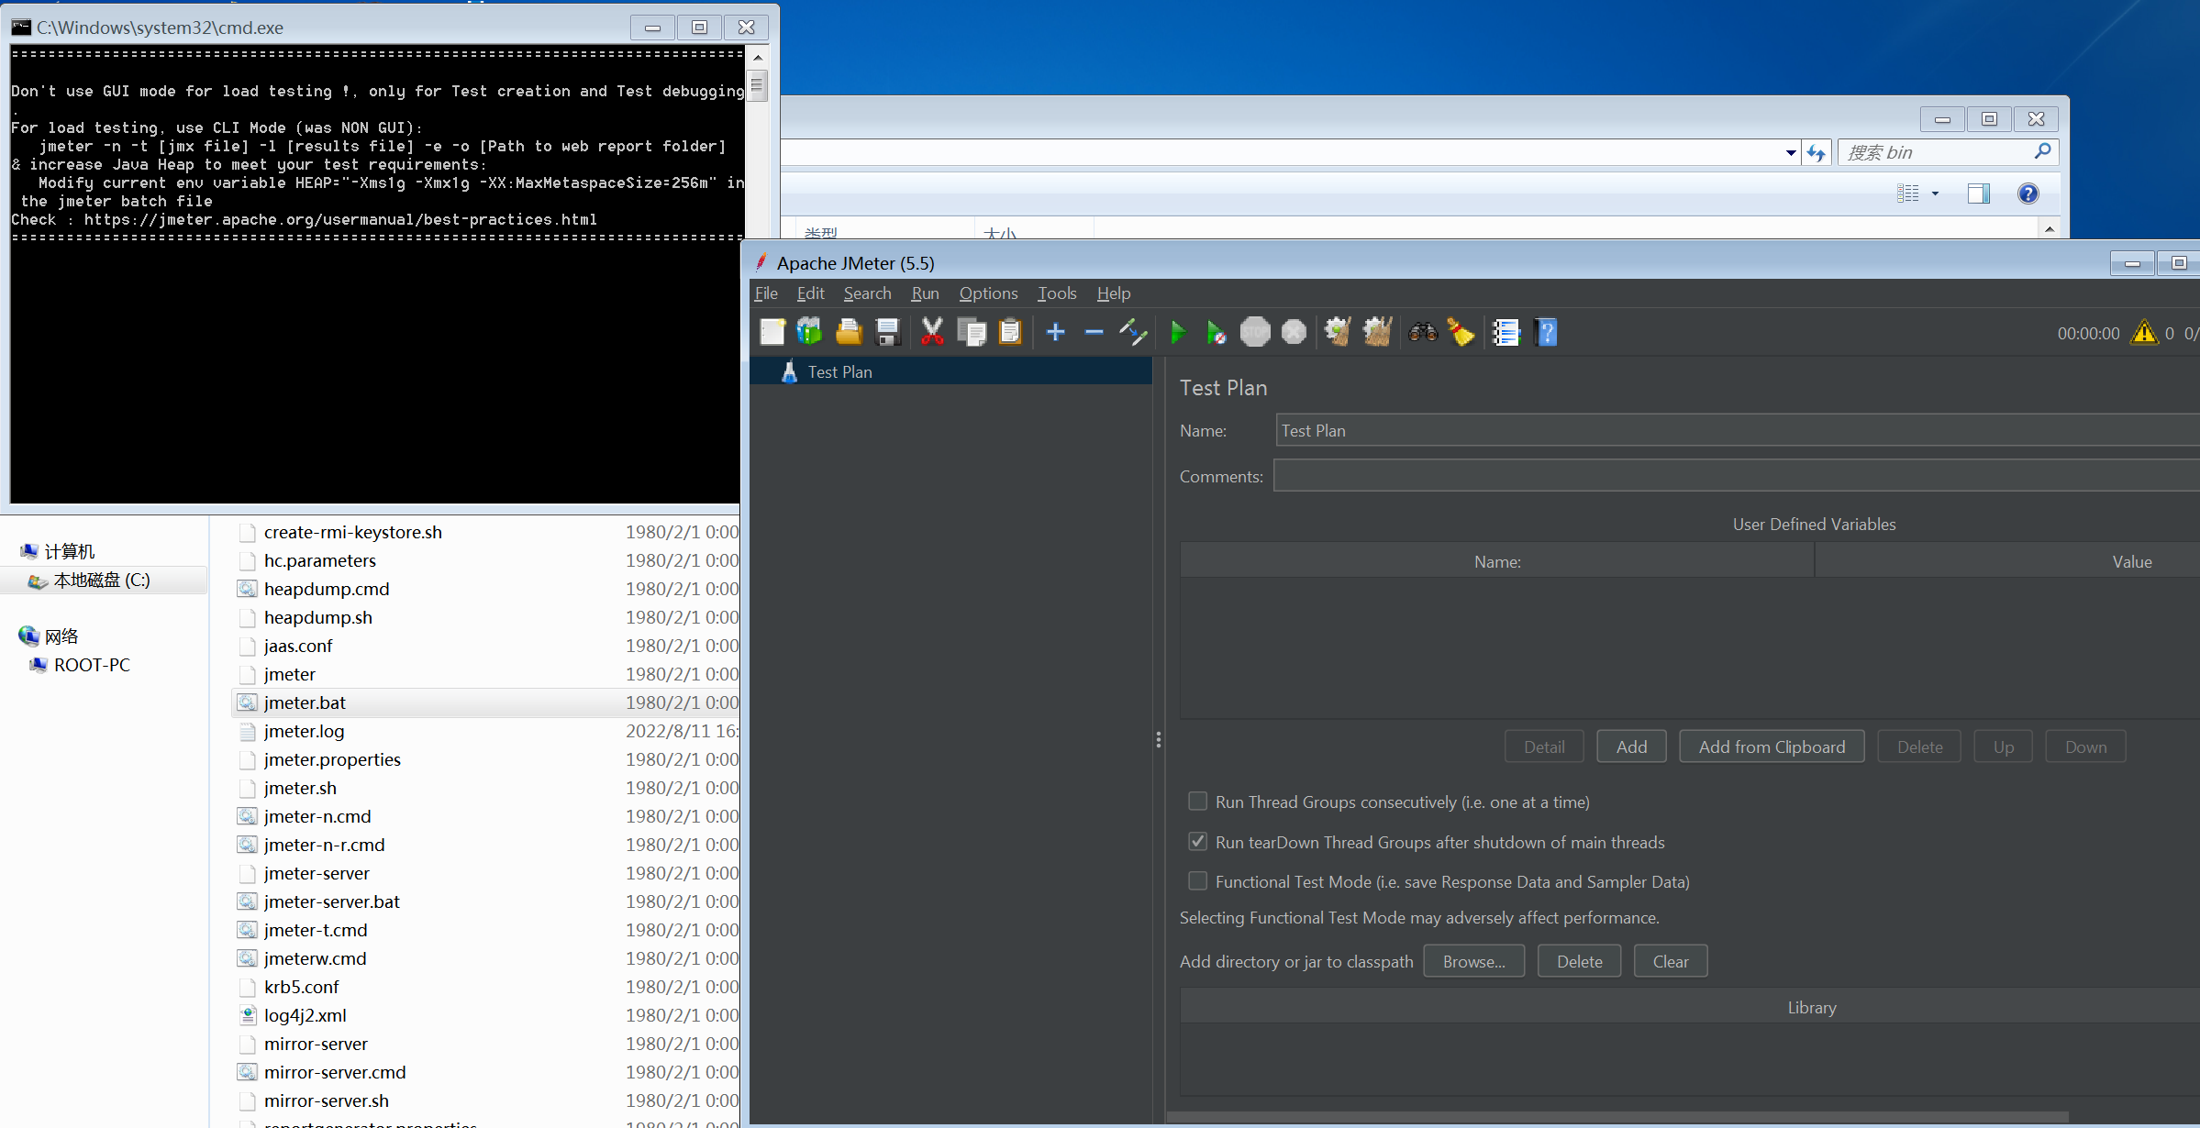Click into the Comments field
2200x1128 pixels.
click(x=1736, y=476)
